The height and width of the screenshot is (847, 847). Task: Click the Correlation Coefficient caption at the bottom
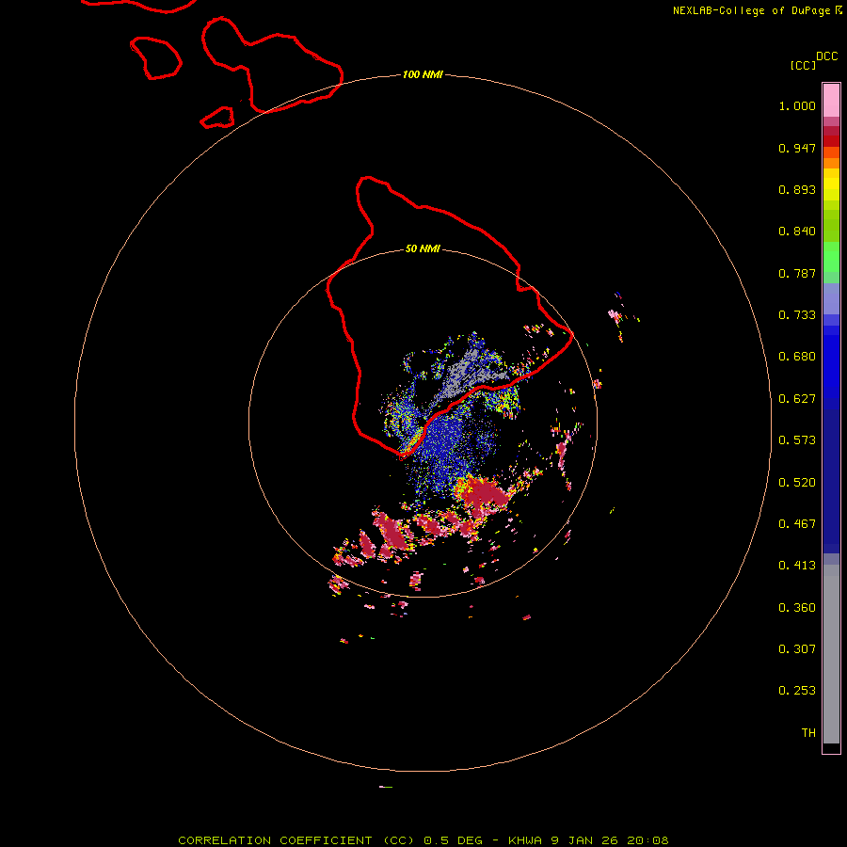(423, 840)
